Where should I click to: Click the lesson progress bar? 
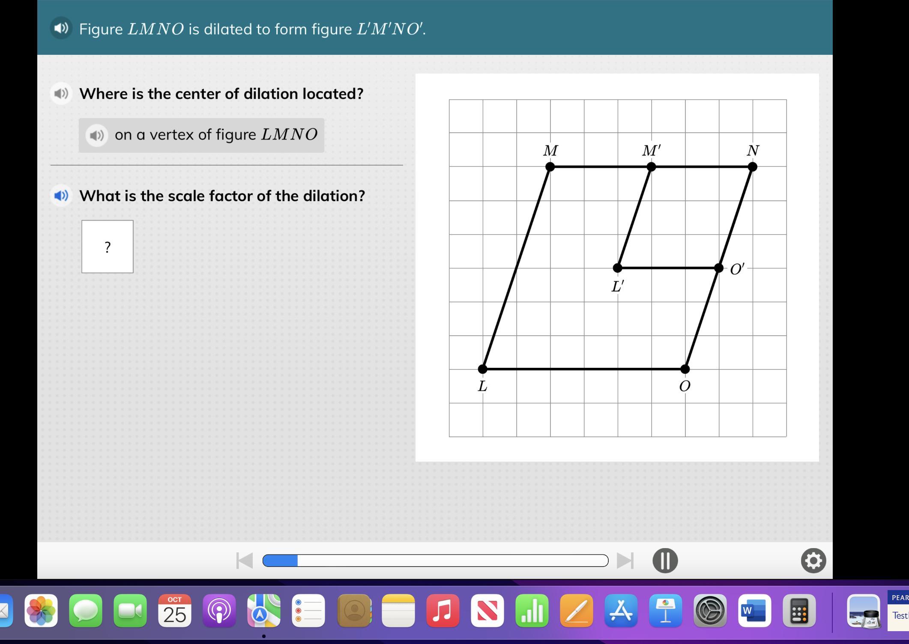click(x=435, y=561)
